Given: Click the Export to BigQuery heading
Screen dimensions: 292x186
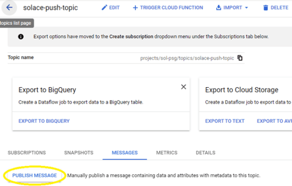Looking at the screenshot, I should [x=47, y=90].
